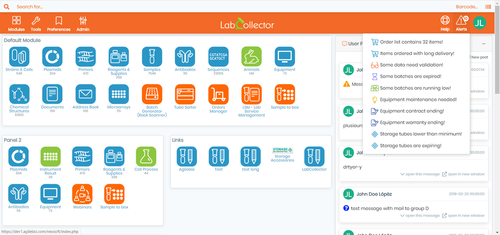
Task: Open the Sequences module
Action: point(218,57)
